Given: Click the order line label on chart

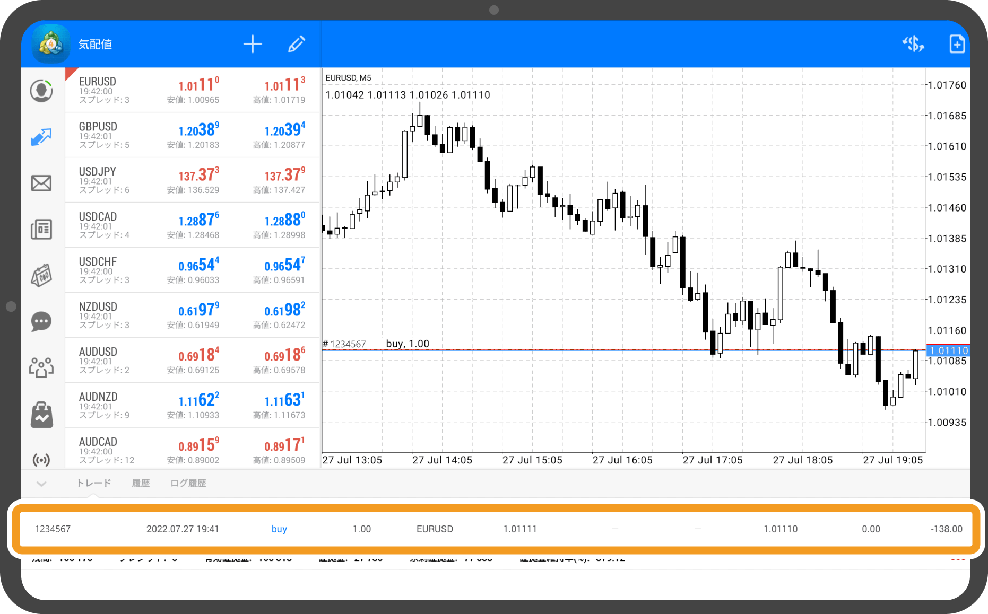Looking at the screenshot, I should coord(376,344).
